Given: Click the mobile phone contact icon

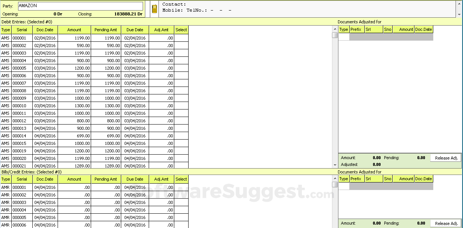Looking at the screenshot, I should click(154, 8).
